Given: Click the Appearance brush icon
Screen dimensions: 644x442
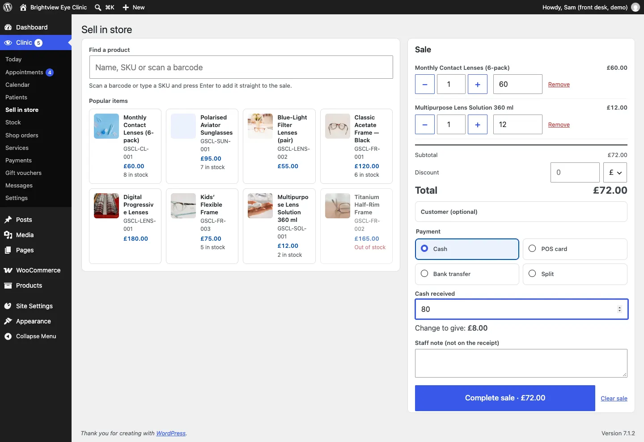Looking at the screenshot, I should click(x=8, y=321).
